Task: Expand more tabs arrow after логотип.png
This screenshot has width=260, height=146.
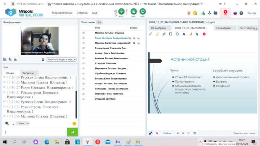Action: point(256,29)
